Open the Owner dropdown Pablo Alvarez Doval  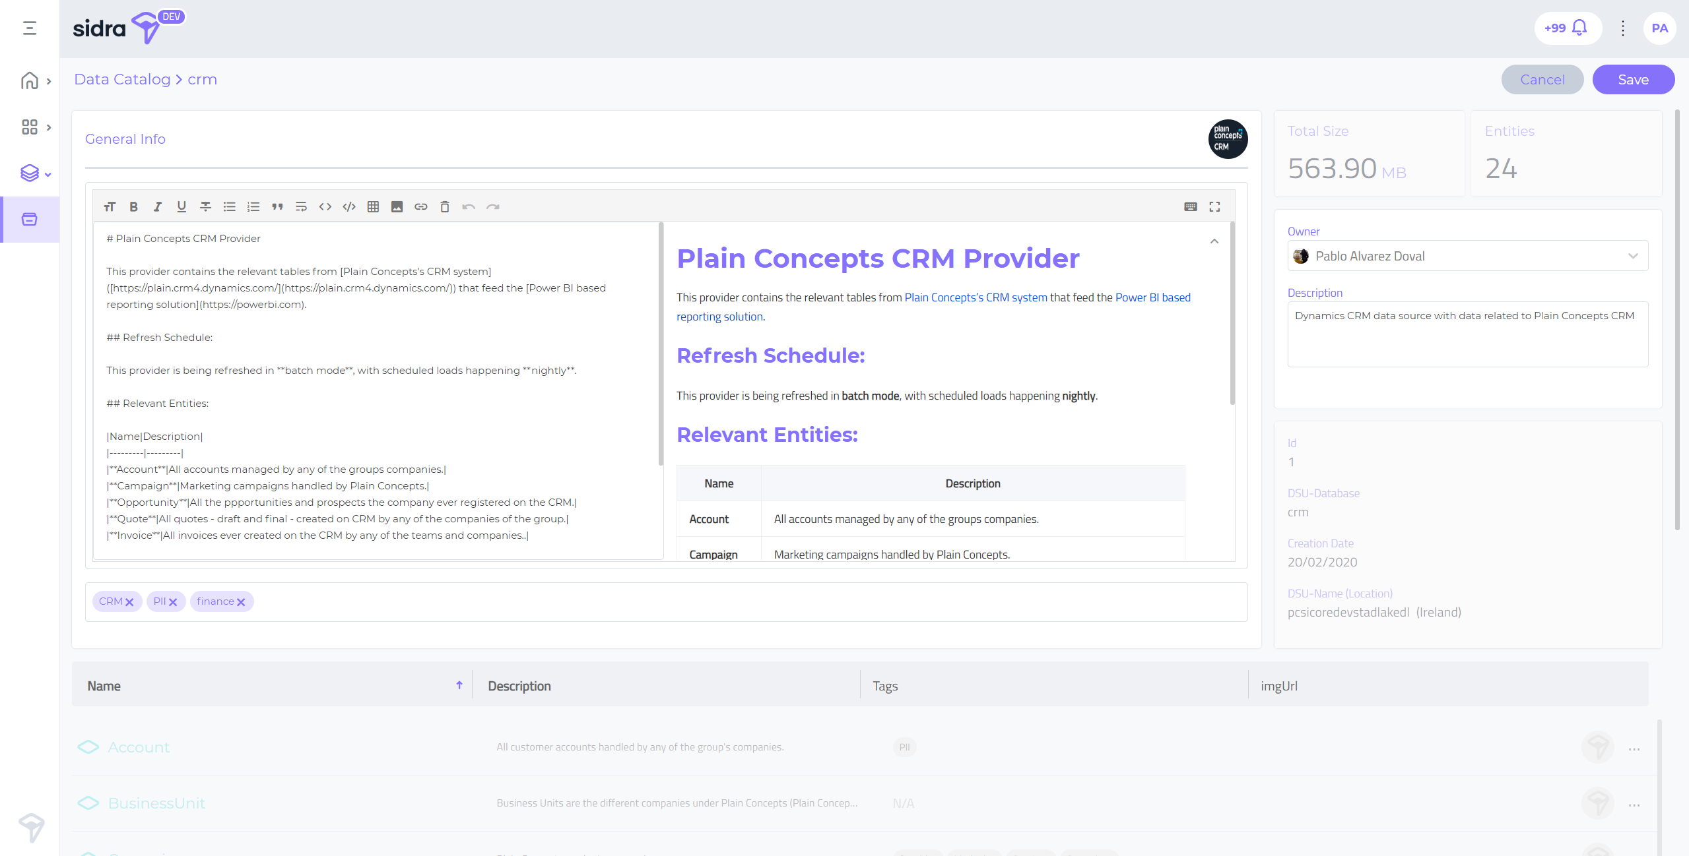click(1467, 256)
